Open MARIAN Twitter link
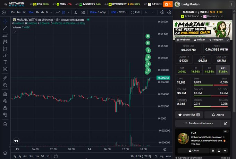Image resolution: width=236 pixels, height=159 pixels. [x=200, y=40]
